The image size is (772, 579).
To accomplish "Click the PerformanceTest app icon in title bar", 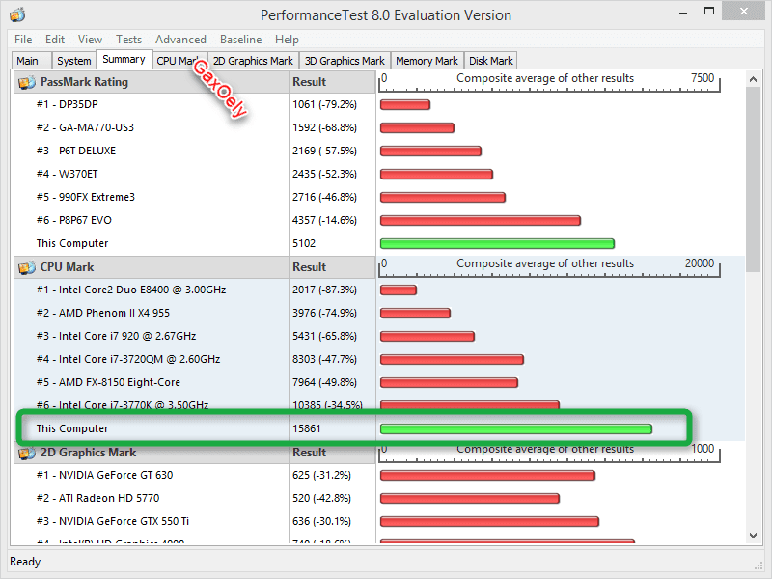I will pos(17,14).
